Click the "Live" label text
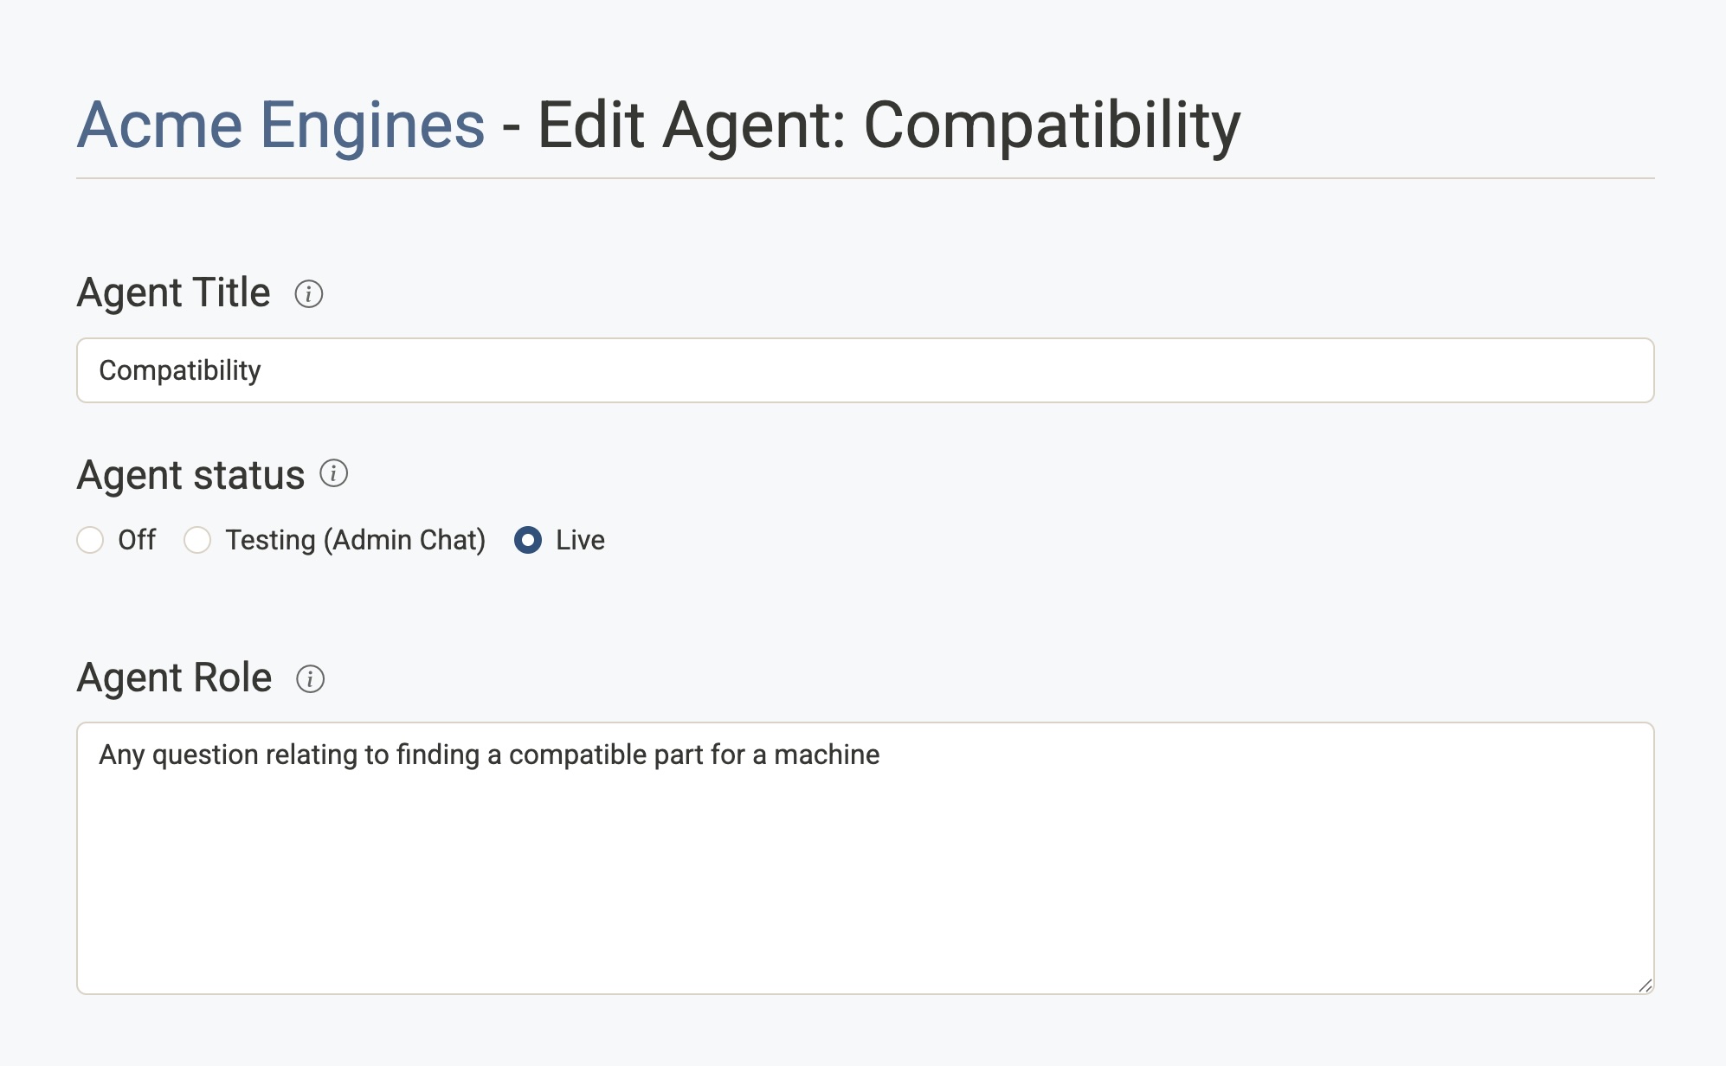The height and width of the screenshot is (1066, 1726). (x=580, y=540)
